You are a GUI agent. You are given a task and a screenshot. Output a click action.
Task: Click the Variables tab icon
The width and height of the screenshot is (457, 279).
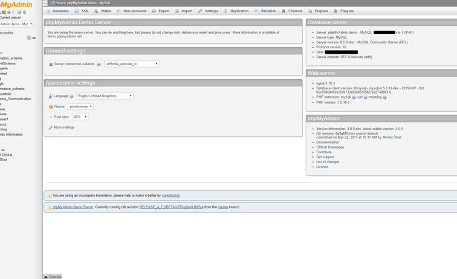coord(256,11)
